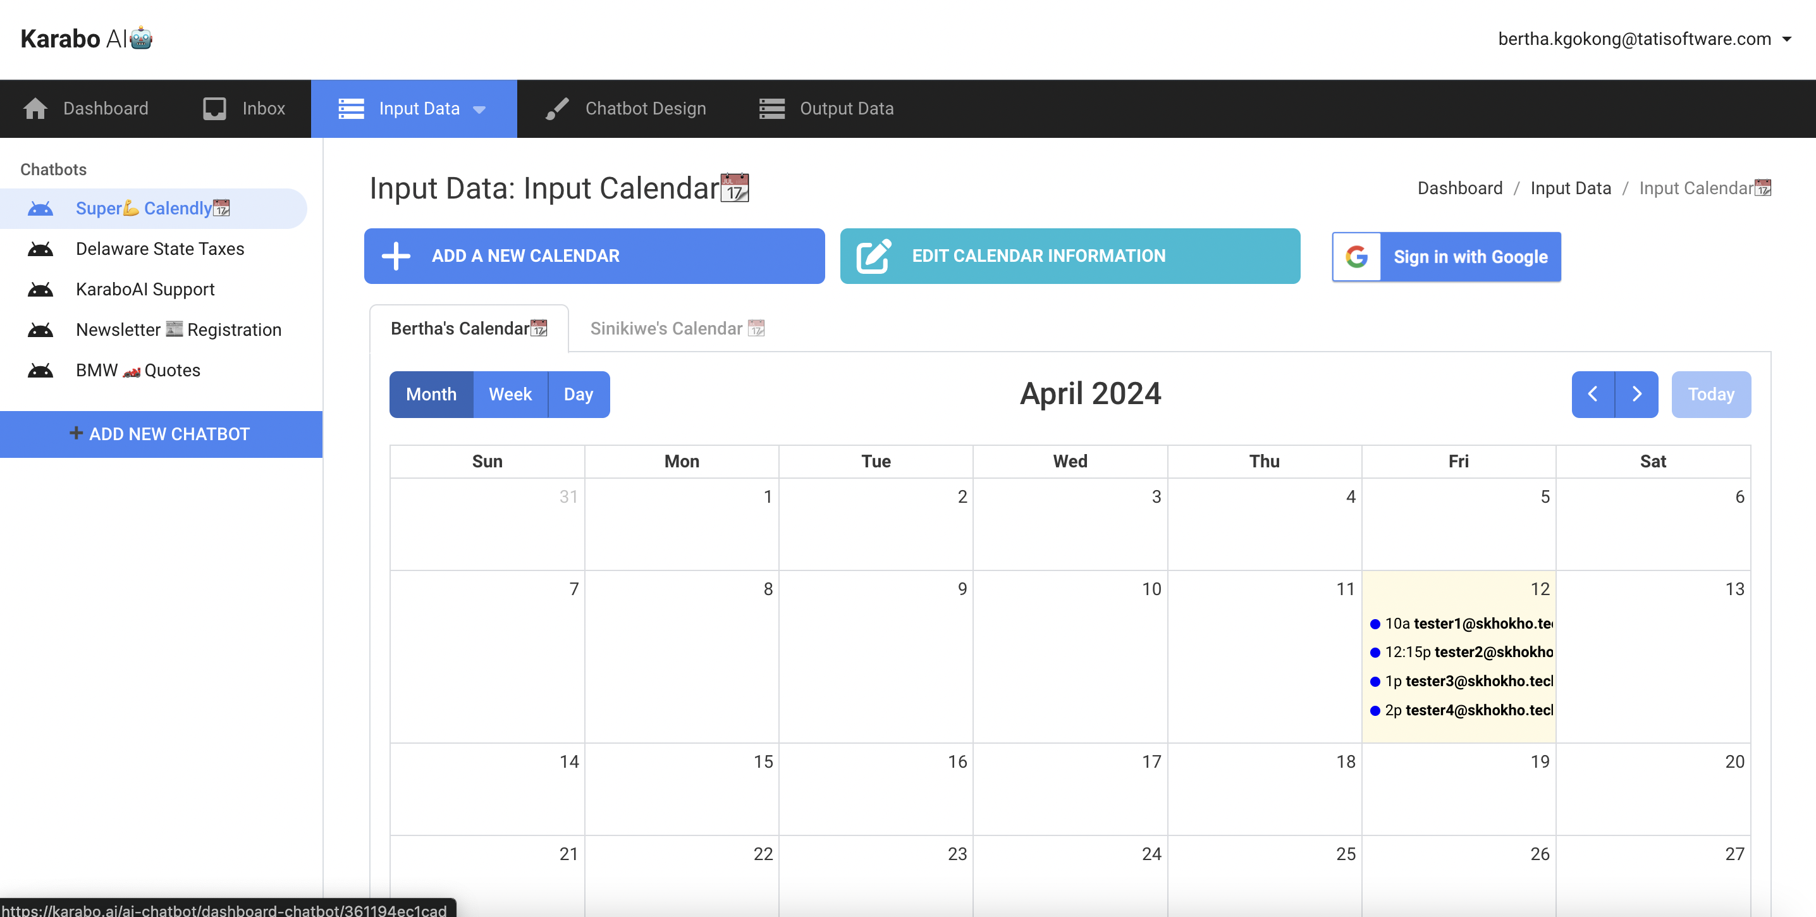Go to the next month arrow
Image resolution: width=1816 pixels, height=917 pixels.
click(x=1636, y=394)
